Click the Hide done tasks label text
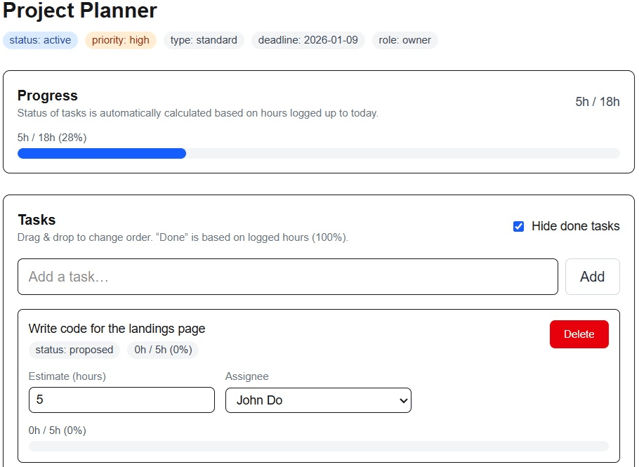The image size is (639, 467). pos(575,226)
